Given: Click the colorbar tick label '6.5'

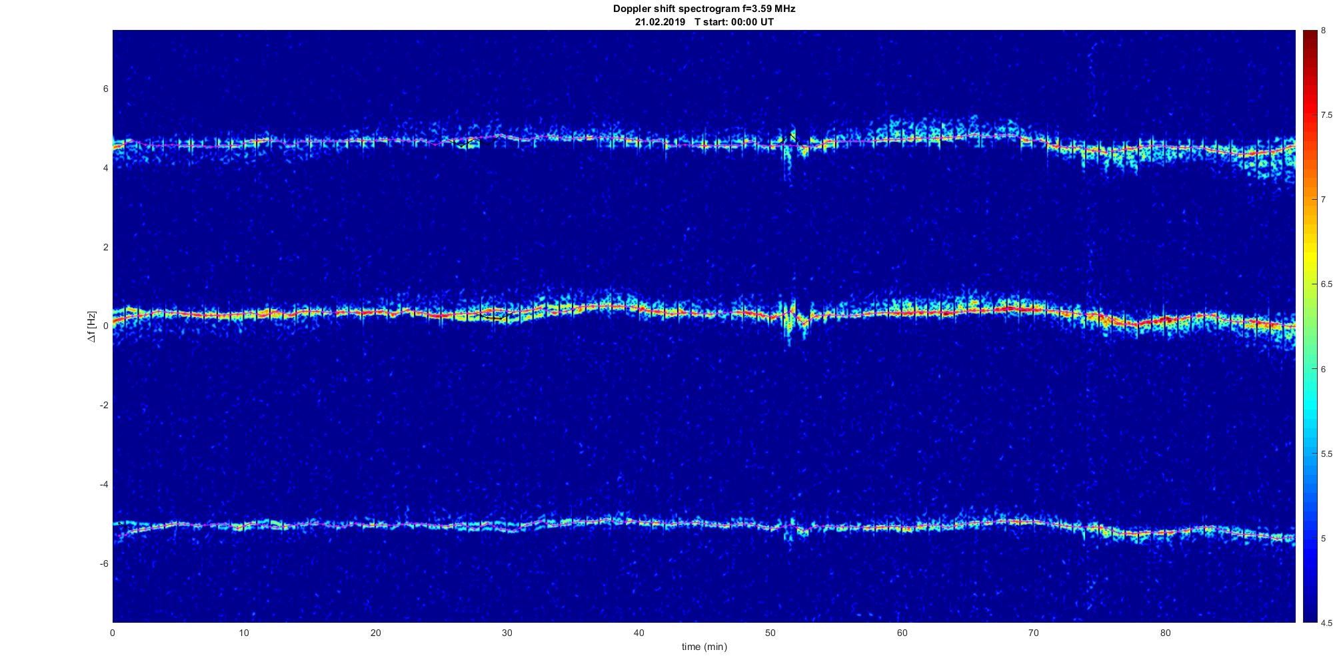Looking at the screenshot, I should (x=1327, y=284).
